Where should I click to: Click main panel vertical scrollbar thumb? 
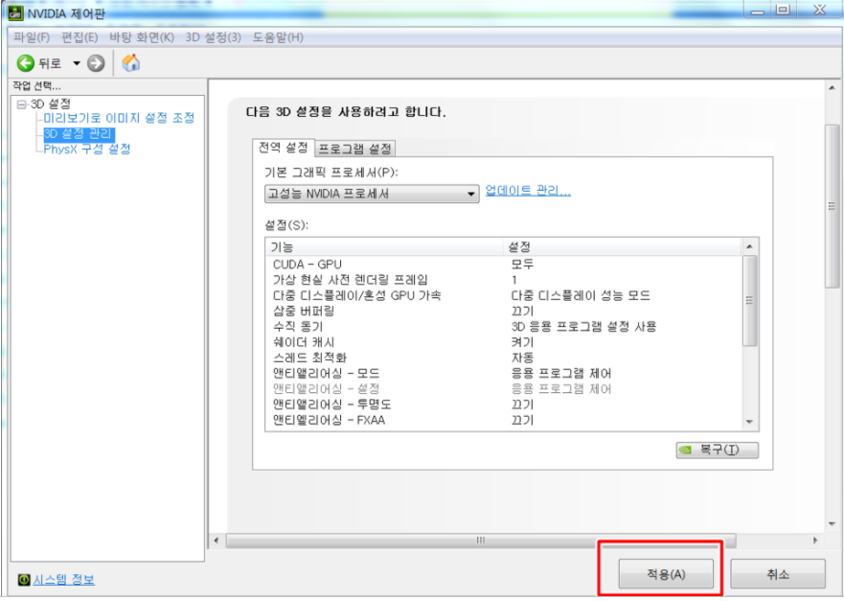[x=832, y=206]
